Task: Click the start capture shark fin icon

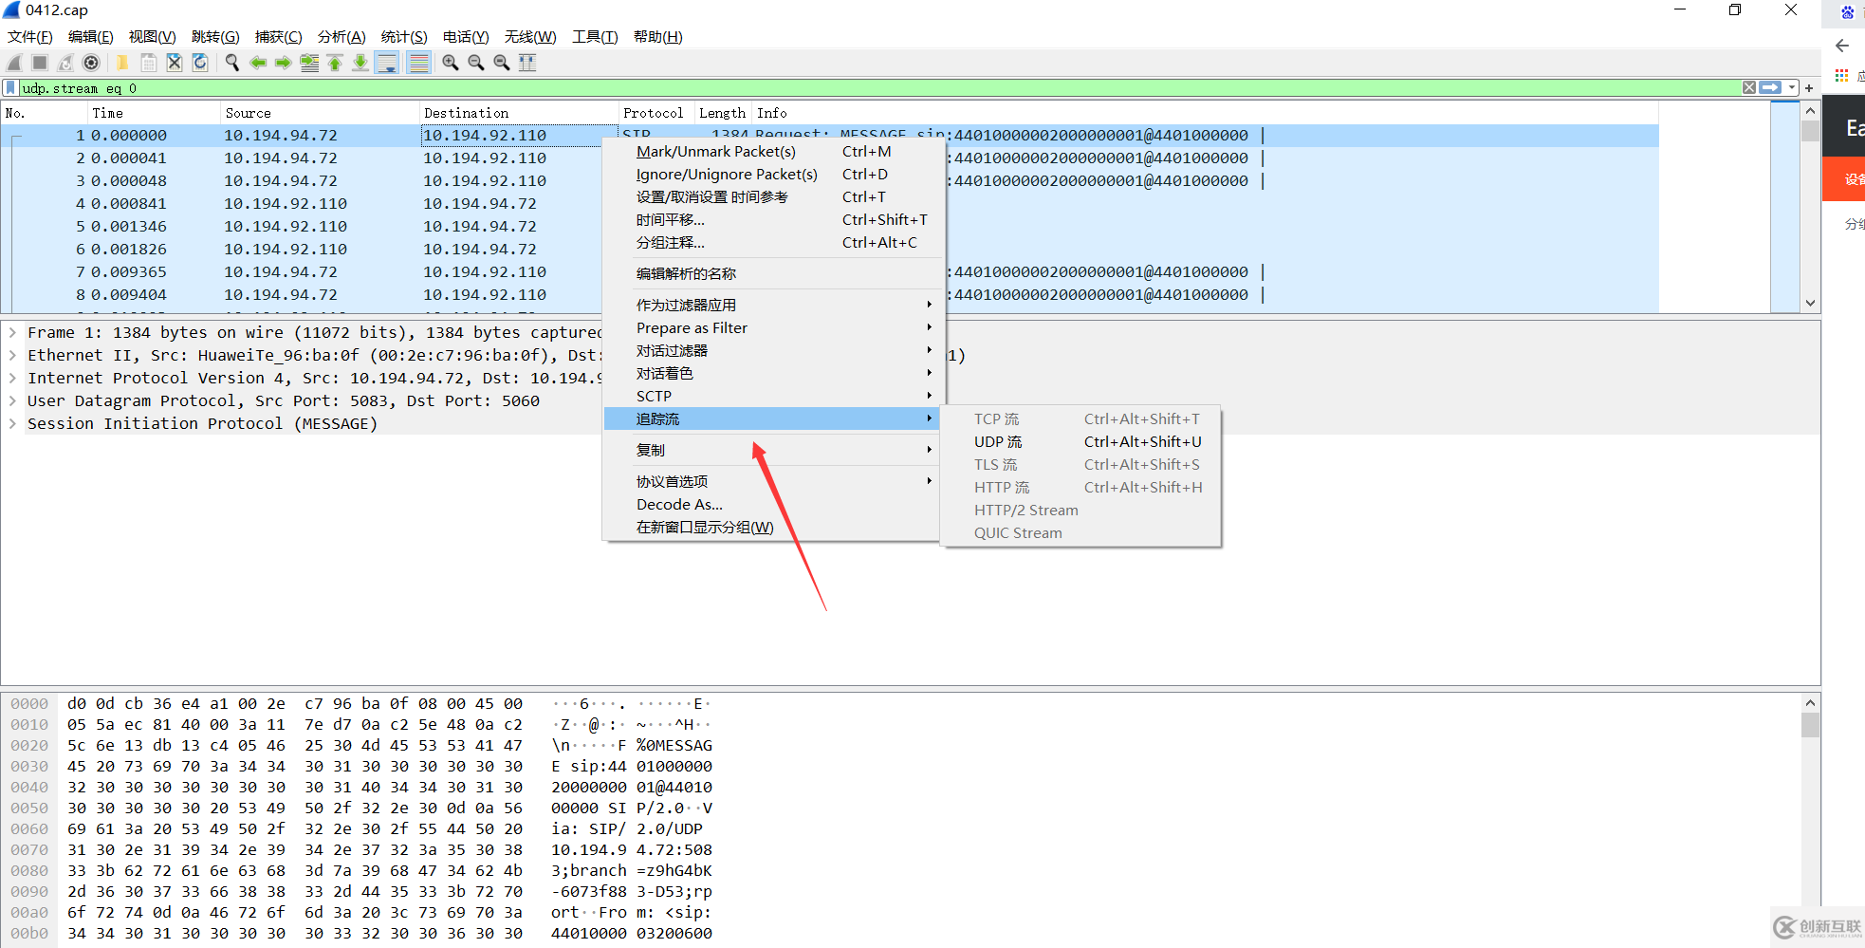Action: tap(14, 63)
